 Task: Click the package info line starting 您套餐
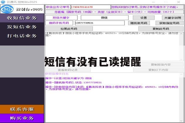(x=114, y=12)
